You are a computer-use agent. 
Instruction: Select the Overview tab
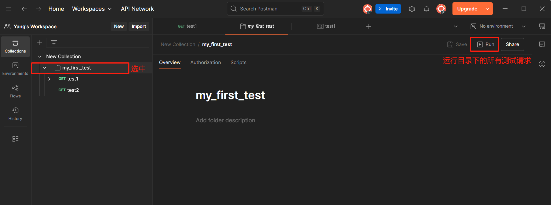(x=170, y=62)
